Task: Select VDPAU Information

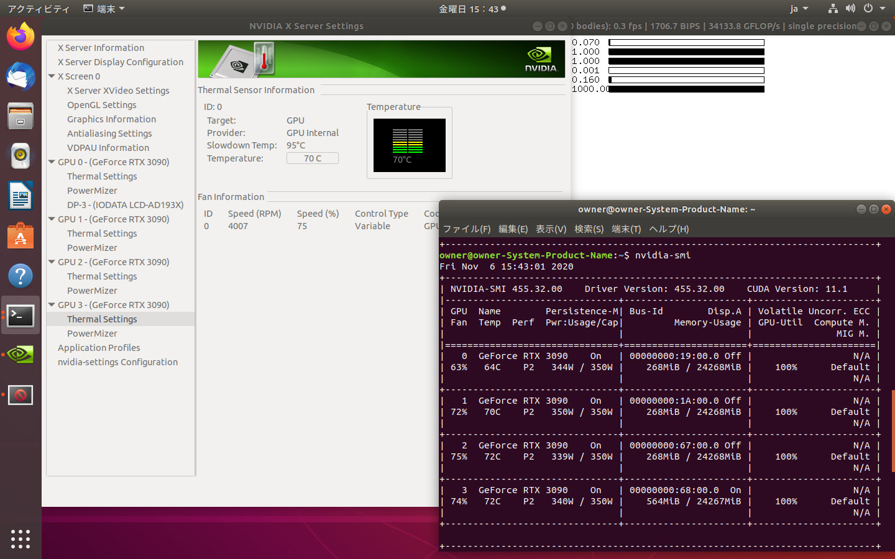Action: pos(108,148)
